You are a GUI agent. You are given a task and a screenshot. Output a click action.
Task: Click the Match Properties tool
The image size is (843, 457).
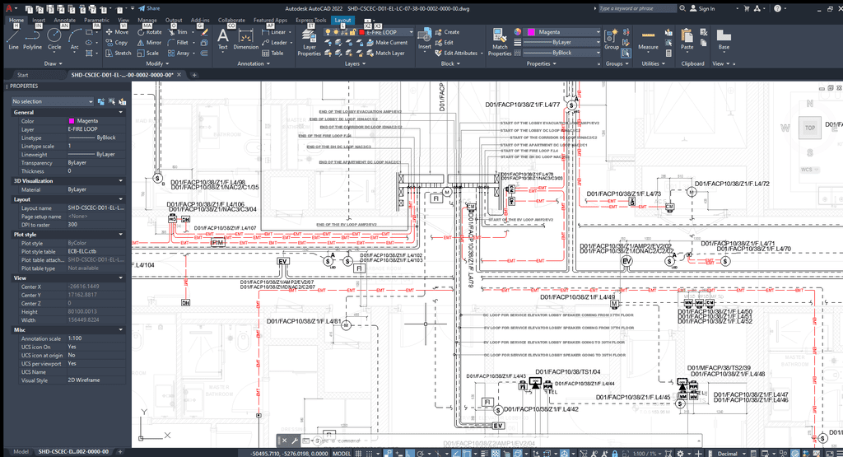coord(500,41)
